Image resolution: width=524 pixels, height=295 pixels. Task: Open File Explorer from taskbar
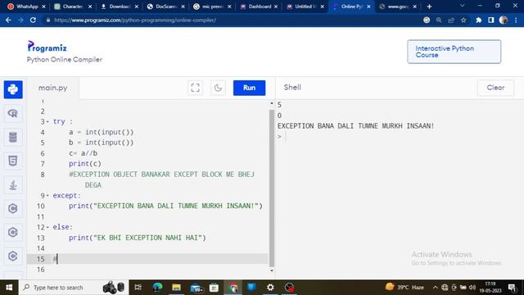176,288
